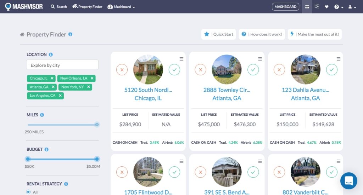Reject the 5120 South Nordi property
This screenshot has width=363, height=195.
(x=122, y=70)
